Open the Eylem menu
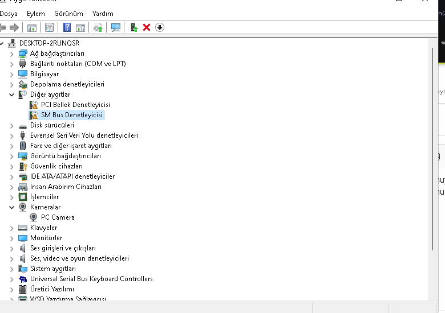The width and height of the screenshot is (445, 313). point(36,14)
